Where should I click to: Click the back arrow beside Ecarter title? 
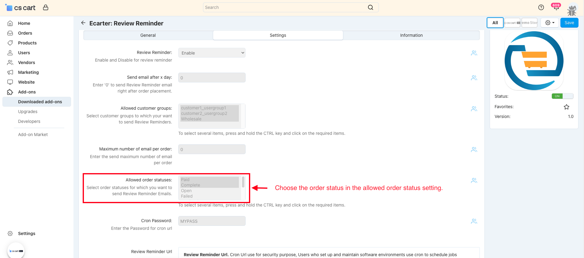click(x=83, y=23)
